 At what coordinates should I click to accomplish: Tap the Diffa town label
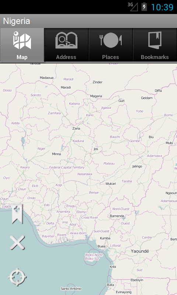(x=158, y=91)
